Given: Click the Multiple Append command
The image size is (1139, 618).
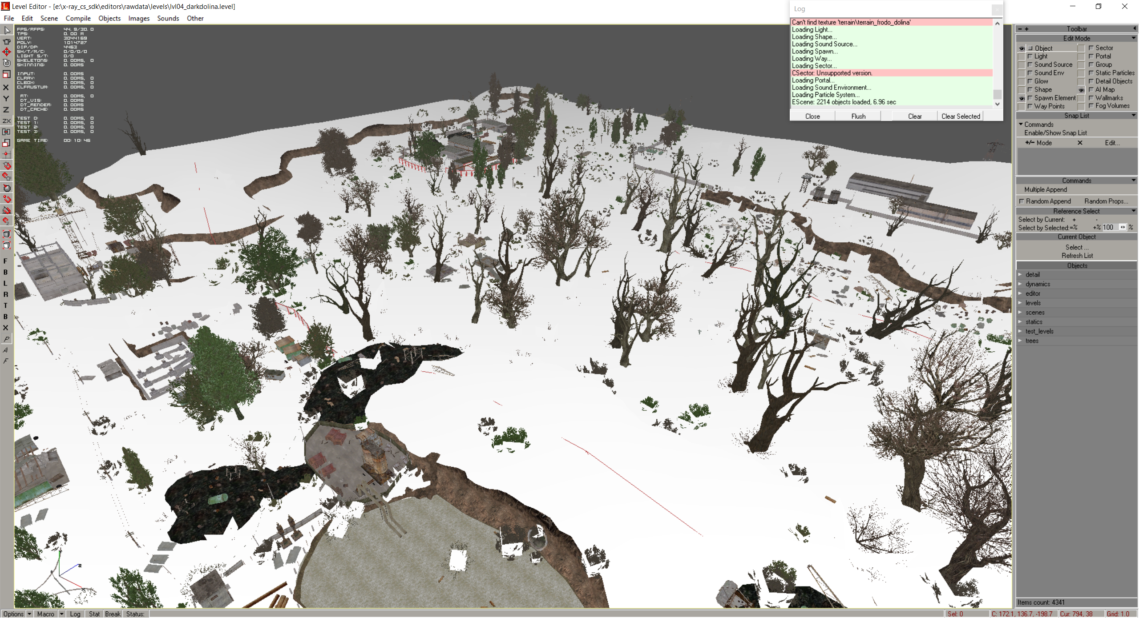Looking at the screenshot, I should 1046,189.
